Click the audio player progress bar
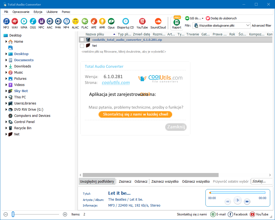 tap(237, 193)
